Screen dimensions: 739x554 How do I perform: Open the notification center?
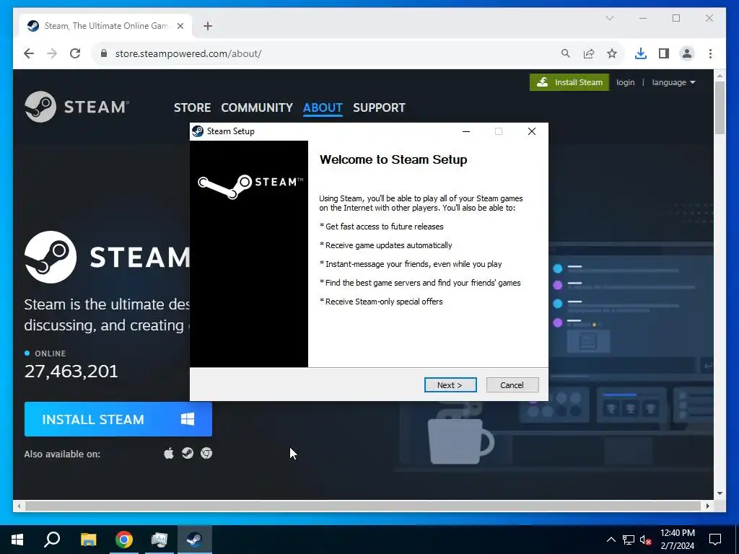click(715, 540)
